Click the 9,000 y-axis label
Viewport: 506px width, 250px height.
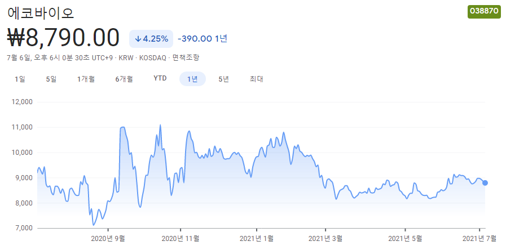pyautogui.click(x=24, y=178)
